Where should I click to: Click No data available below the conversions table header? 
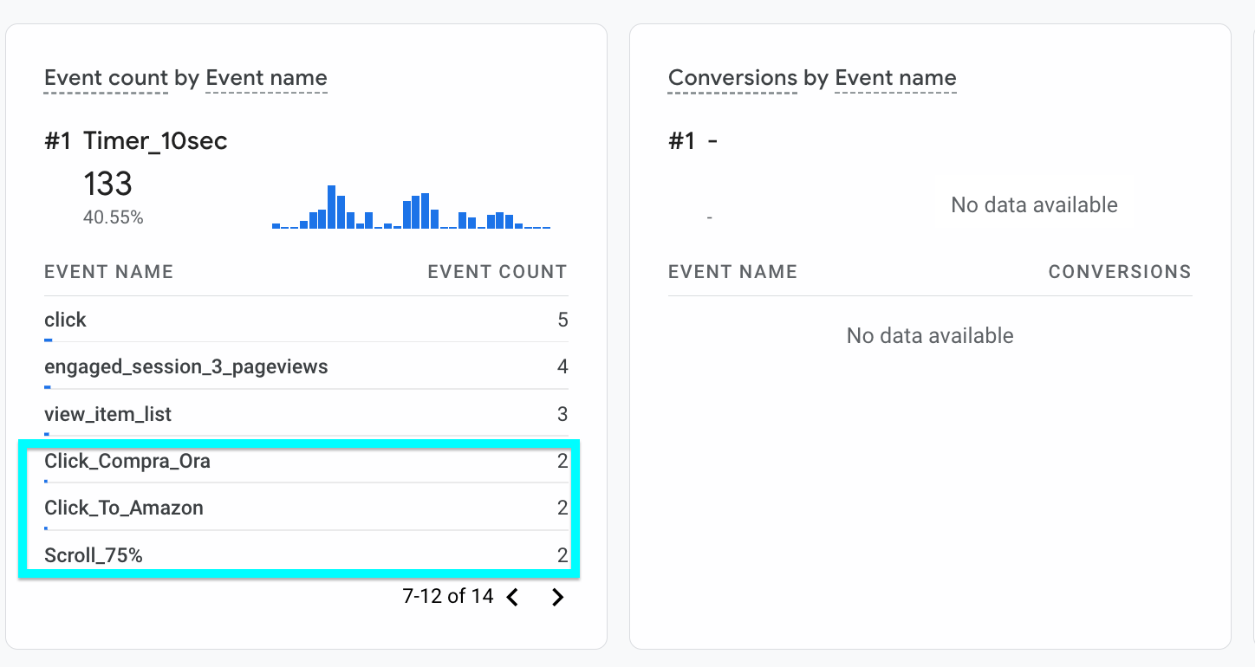coord(930,335)
